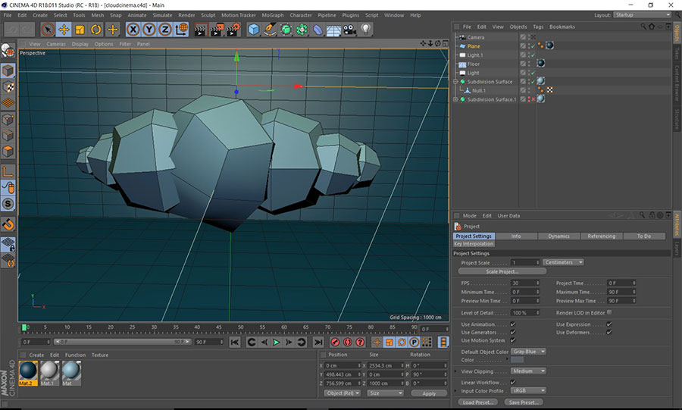Switch to the Dynamics tab
682x410 pixels.
click(x=558, y=236)
